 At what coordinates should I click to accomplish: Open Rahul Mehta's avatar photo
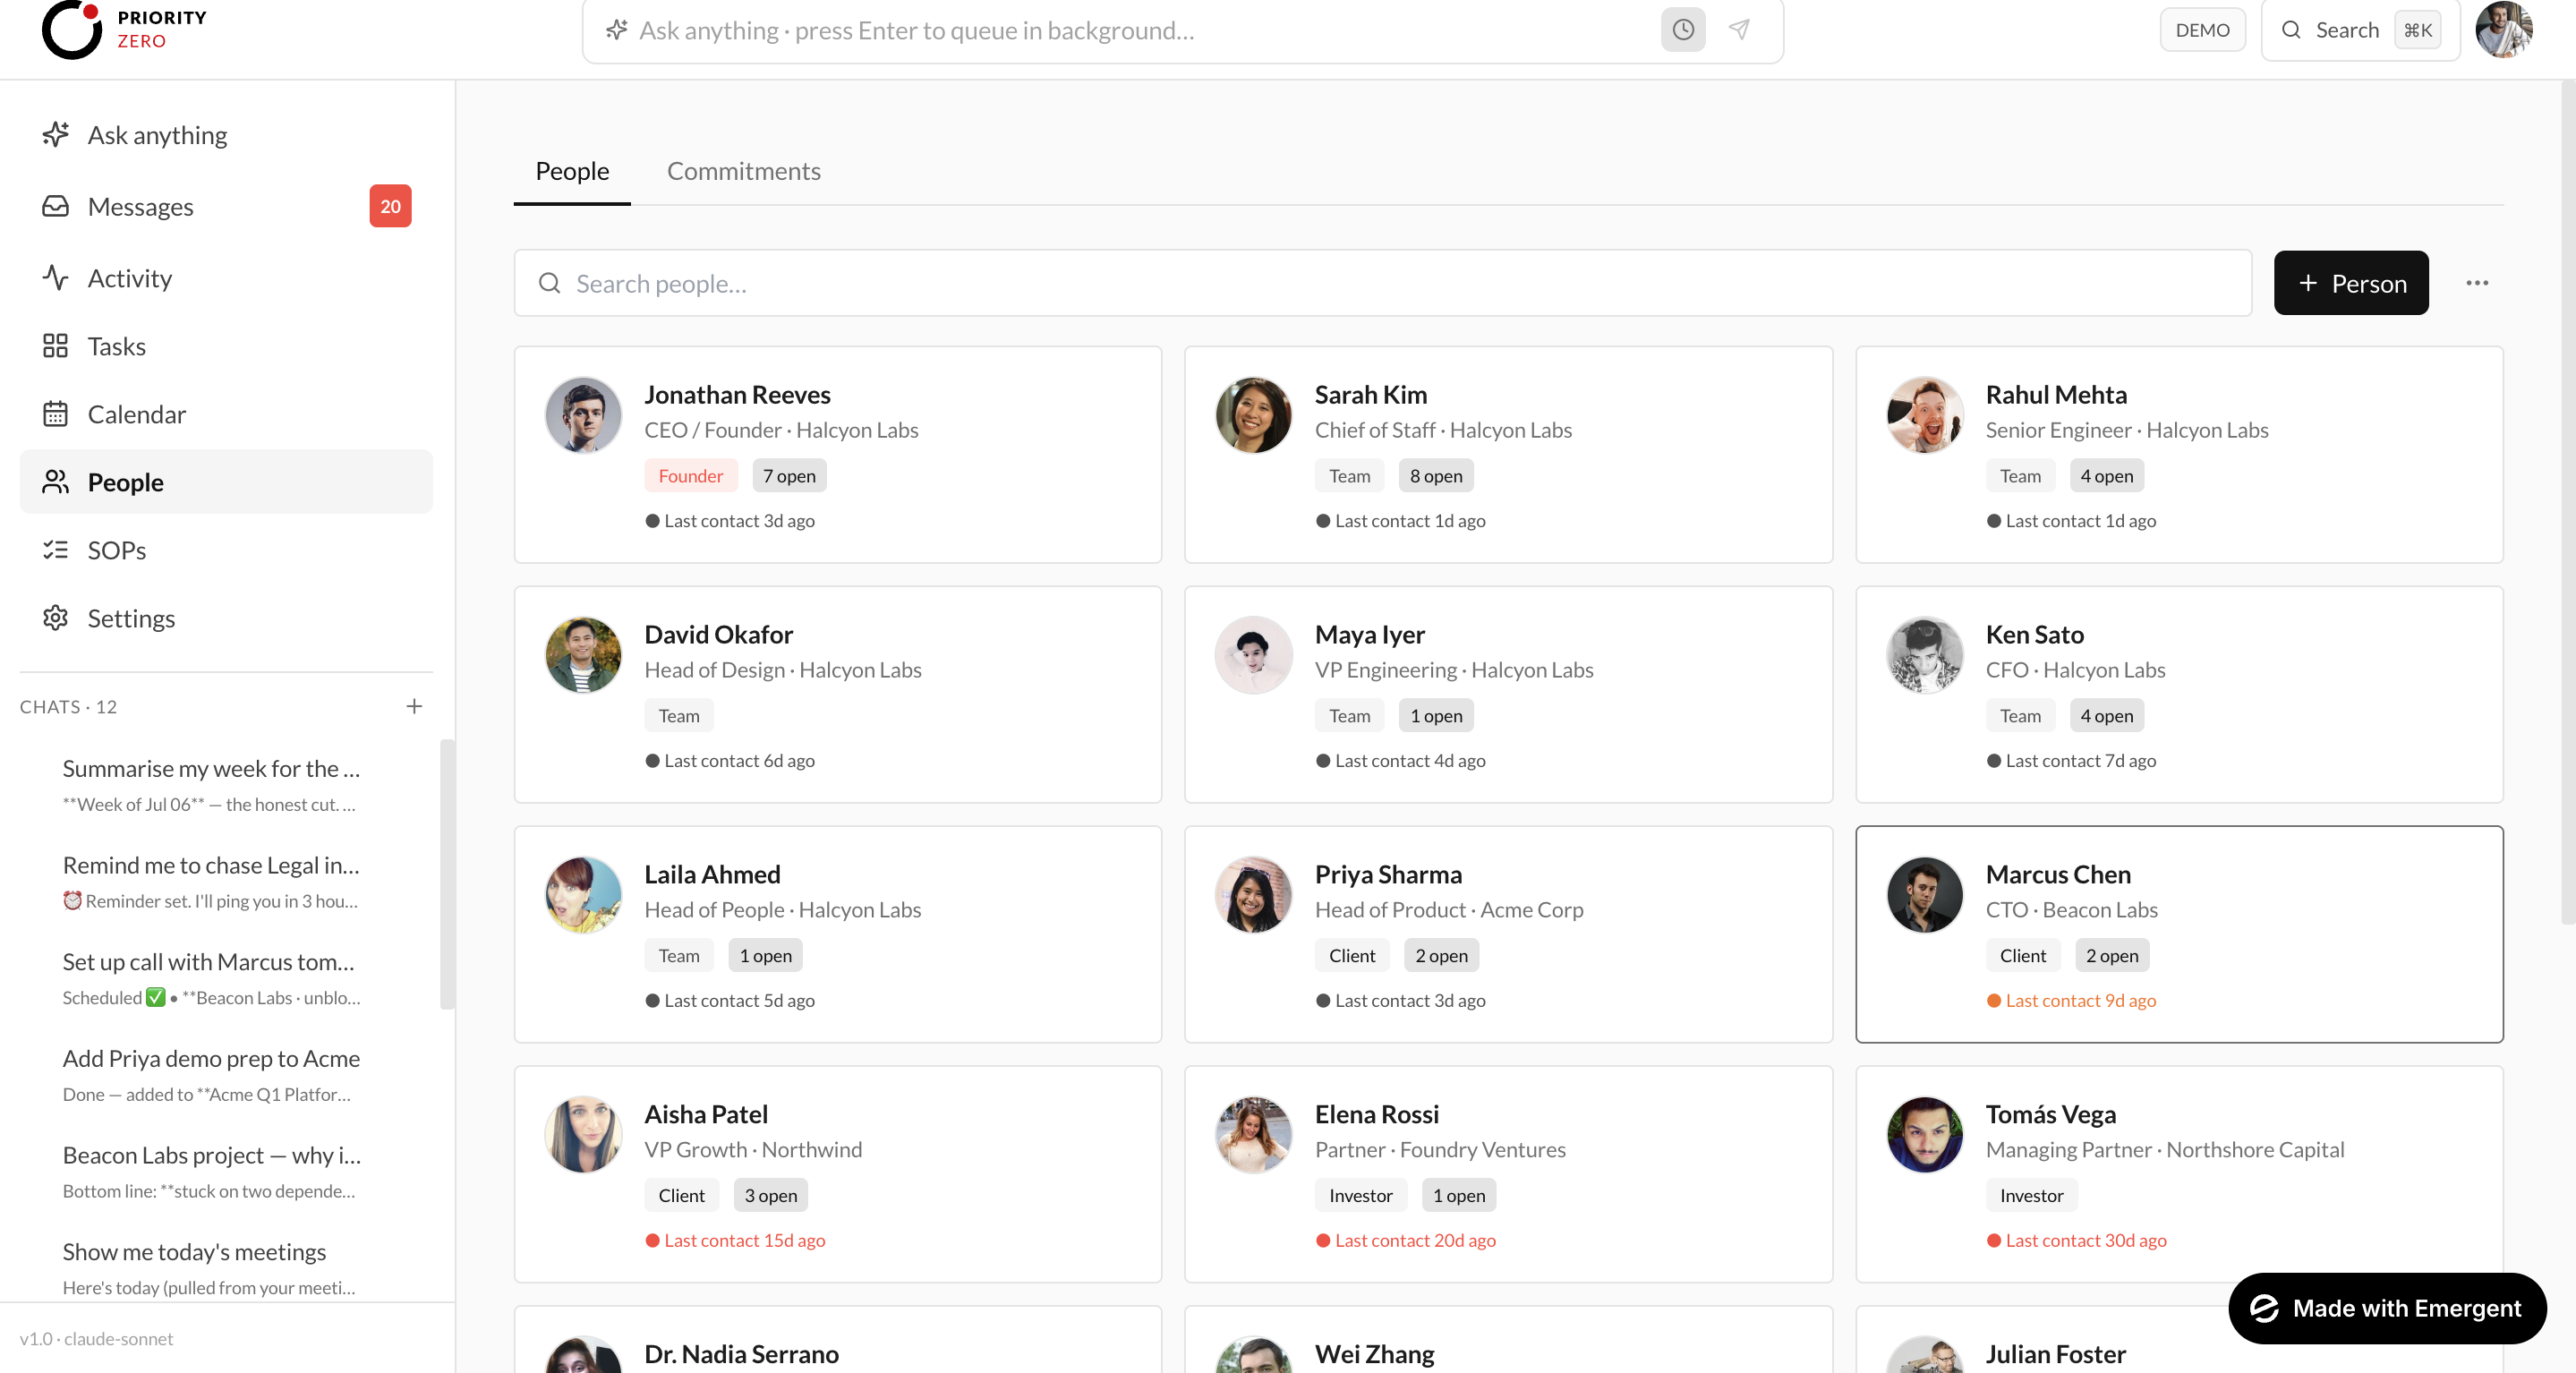click(x=1924, y=414)
